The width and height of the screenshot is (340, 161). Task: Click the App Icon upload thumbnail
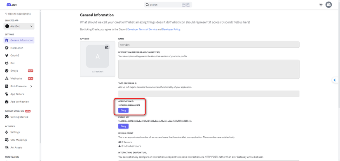[98, 56]
